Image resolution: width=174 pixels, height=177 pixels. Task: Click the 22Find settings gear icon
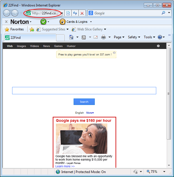(x=158, y=46)
